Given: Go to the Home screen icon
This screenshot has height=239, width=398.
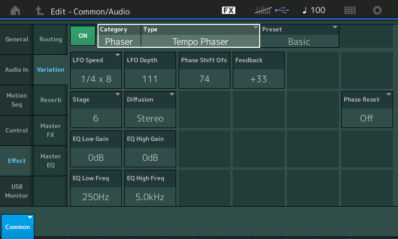Looking at the screenshot, I should [x=16, y=10].
